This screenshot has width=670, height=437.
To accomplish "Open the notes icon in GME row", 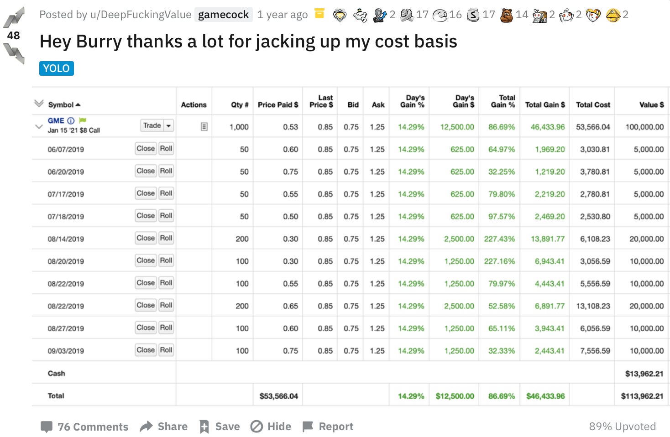I will tap(204, 126).
